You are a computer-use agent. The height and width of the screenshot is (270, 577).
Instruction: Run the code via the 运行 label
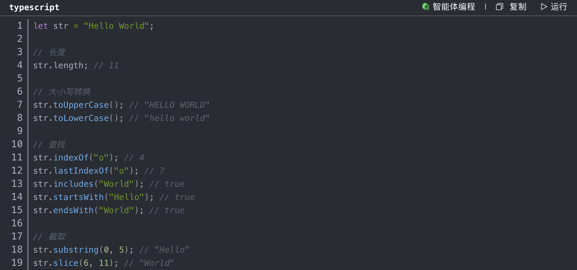(559, 7)
